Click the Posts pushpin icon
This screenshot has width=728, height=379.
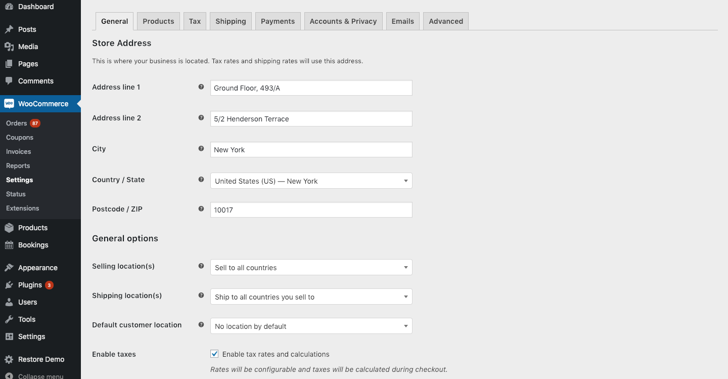[x=9, y=29]
